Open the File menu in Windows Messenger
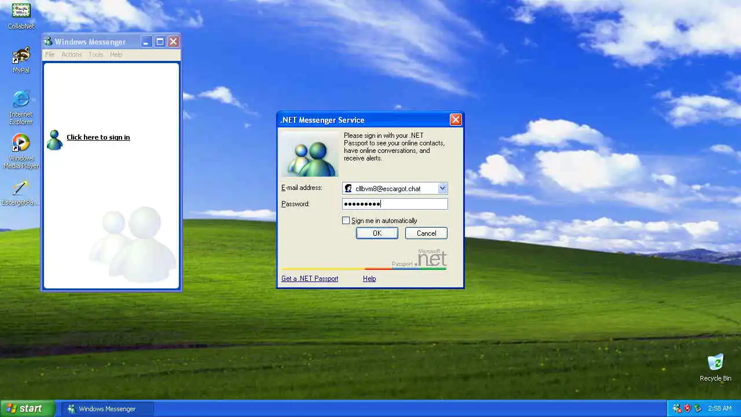 click(50, 54)
